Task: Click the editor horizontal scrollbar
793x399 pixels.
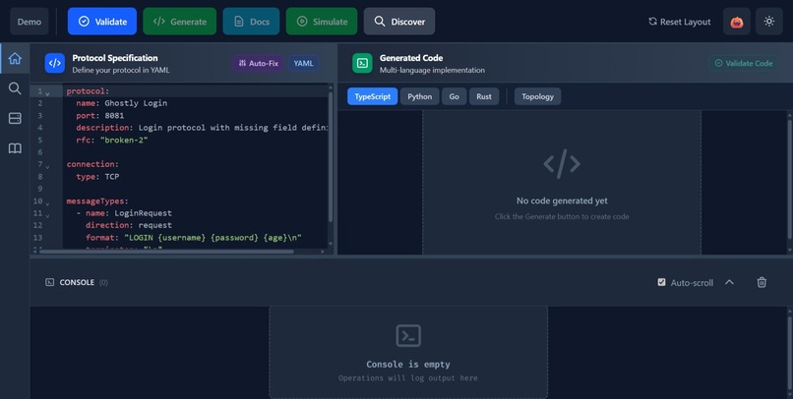Action: 167,251
